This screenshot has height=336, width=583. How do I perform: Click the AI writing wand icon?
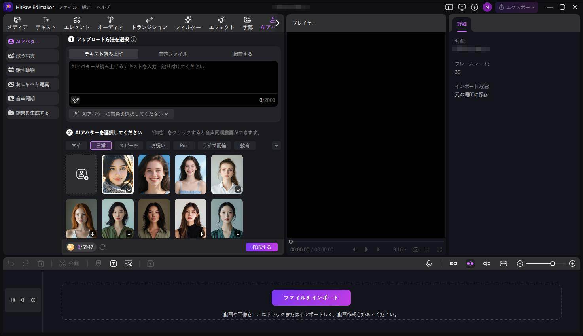pos(75,100)
